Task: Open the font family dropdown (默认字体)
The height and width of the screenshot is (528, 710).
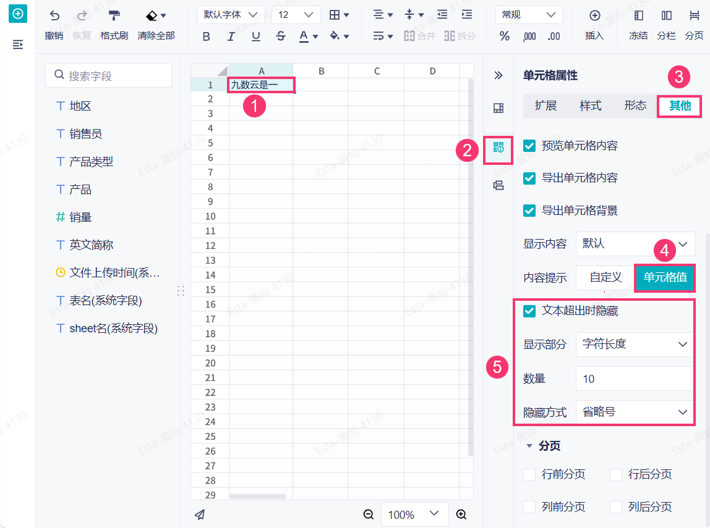Action: pos(231,15)
